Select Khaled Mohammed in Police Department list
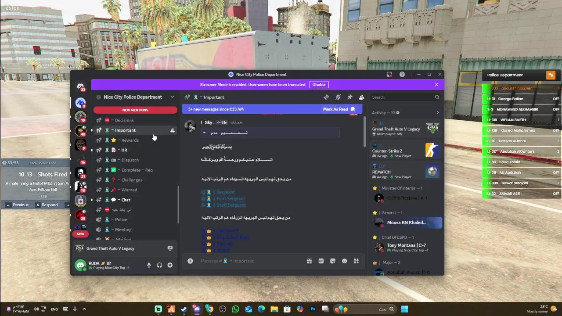The height and width of the screenshot is (316, 562). [522, 130]
